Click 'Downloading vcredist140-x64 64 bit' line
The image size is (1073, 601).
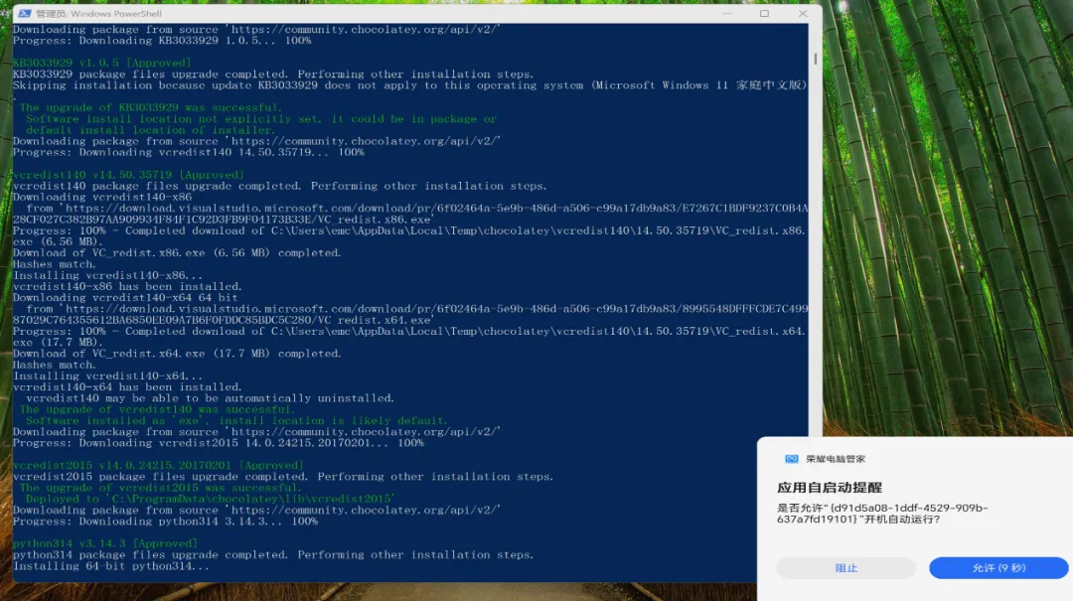125,298
